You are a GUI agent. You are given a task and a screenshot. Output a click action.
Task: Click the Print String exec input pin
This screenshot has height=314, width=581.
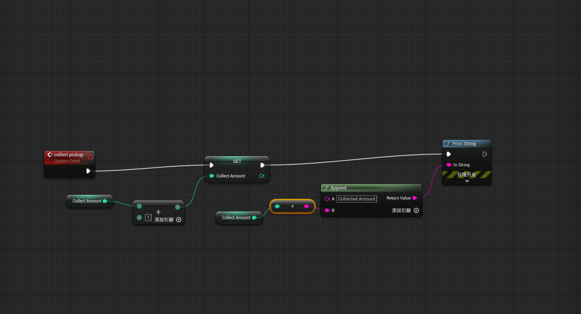click(x=449, y=154)
